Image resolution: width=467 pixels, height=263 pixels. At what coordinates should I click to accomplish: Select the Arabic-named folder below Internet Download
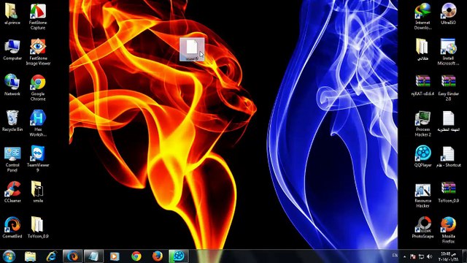(x=422, y=50)
